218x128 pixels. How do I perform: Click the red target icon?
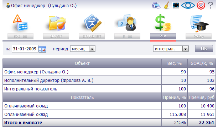pos(201,5)
